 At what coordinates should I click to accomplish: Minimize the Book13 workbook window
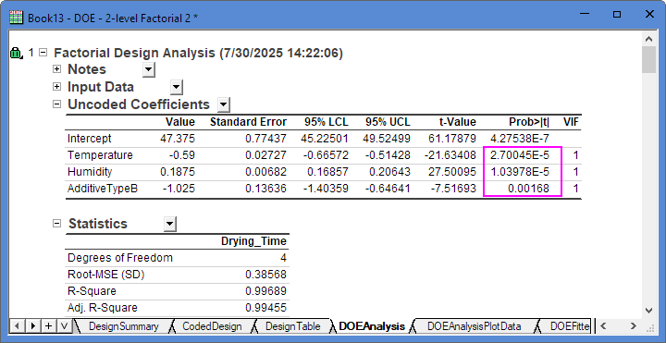tap(586, 15)
